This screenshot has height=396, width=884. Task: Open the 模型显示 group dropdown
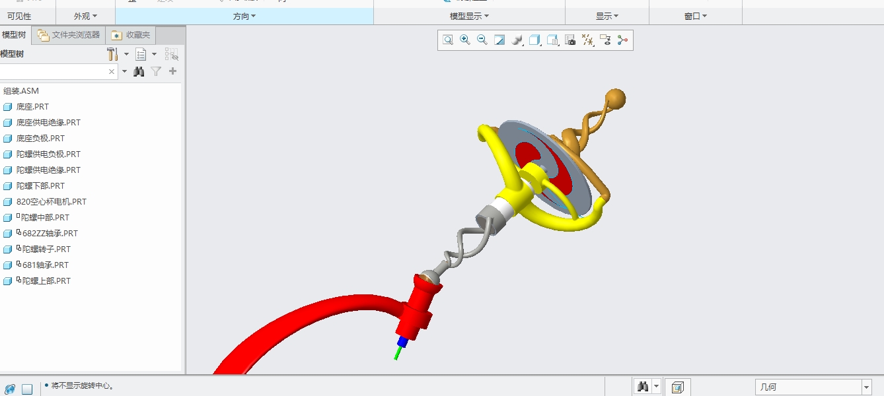(x=469, y=16)
